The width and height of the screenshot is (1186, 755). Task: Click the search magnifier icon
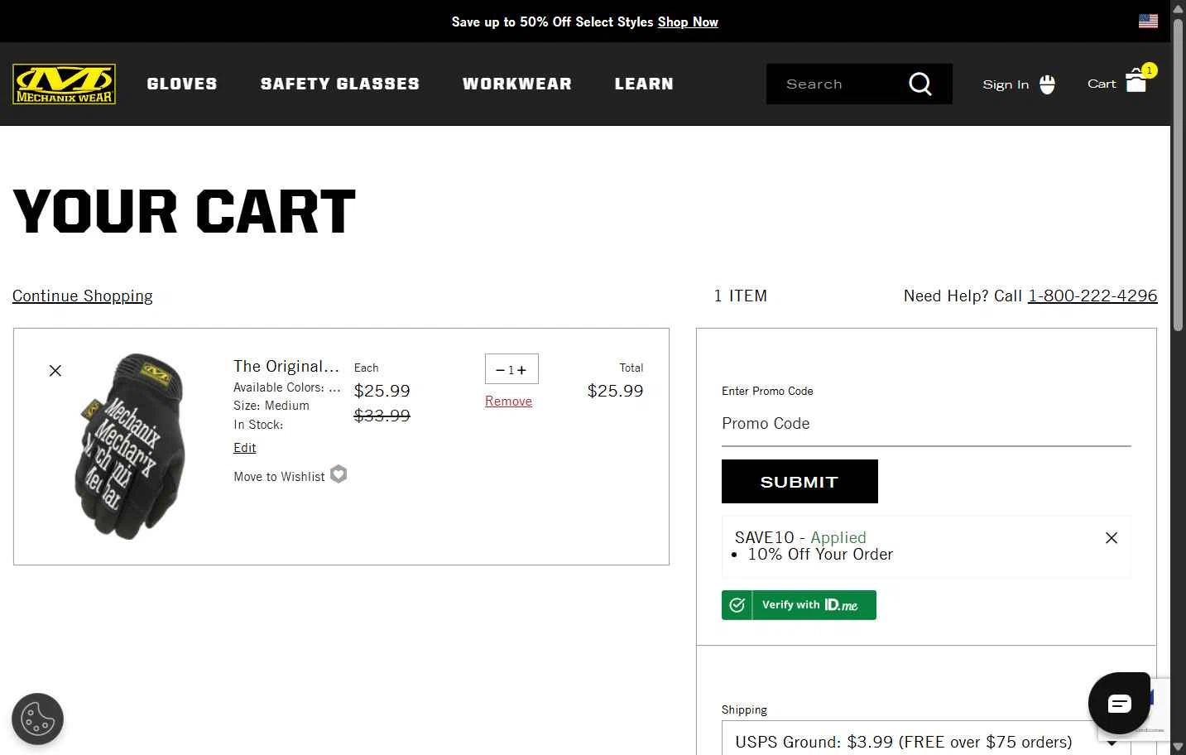[920, 84]
